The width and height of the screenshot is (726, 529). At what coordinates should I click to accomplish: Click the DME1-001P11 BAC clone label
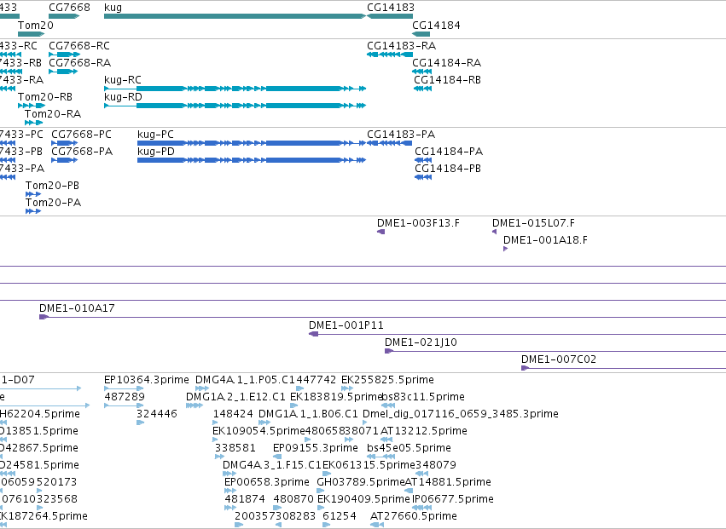(x=346, y=325)
